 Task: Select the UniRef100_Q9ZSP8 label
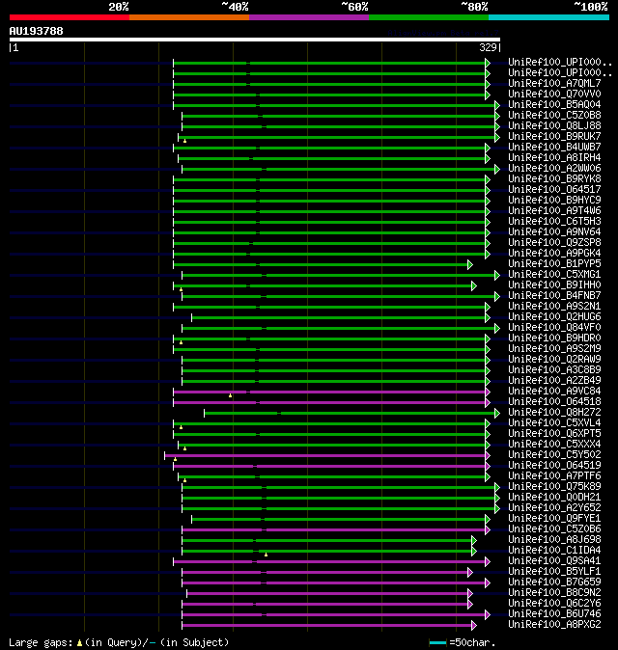554,242
